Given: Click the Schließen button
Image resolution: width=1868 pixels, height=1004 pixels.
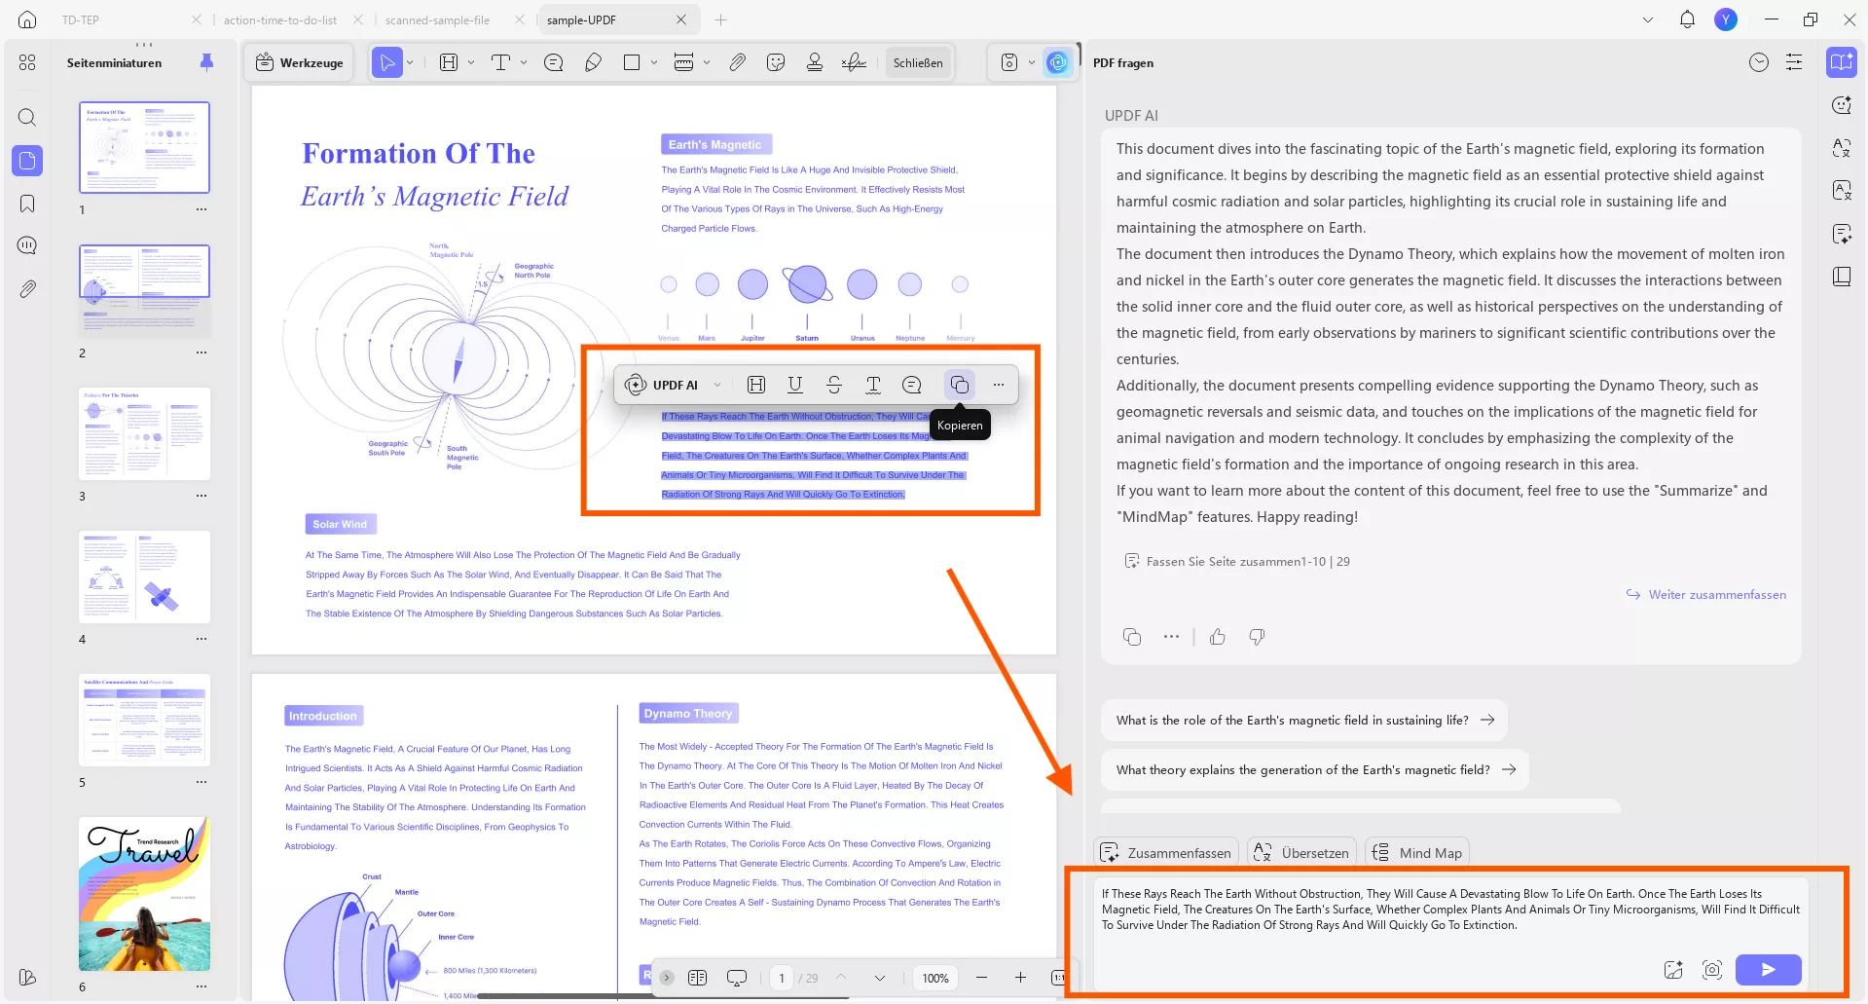Looking at the screenshot, I should [918, 62].
